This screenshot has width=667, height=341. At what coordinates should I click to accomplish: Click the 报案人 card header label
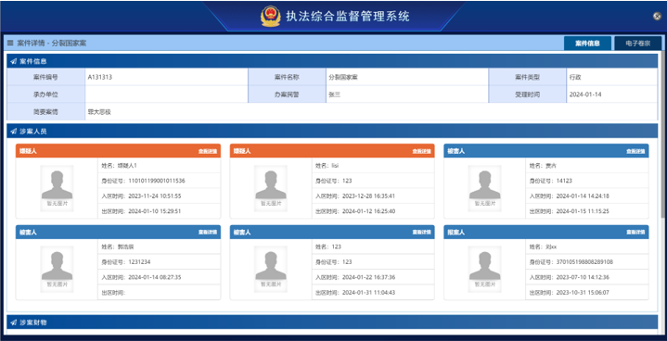point(456,233)
